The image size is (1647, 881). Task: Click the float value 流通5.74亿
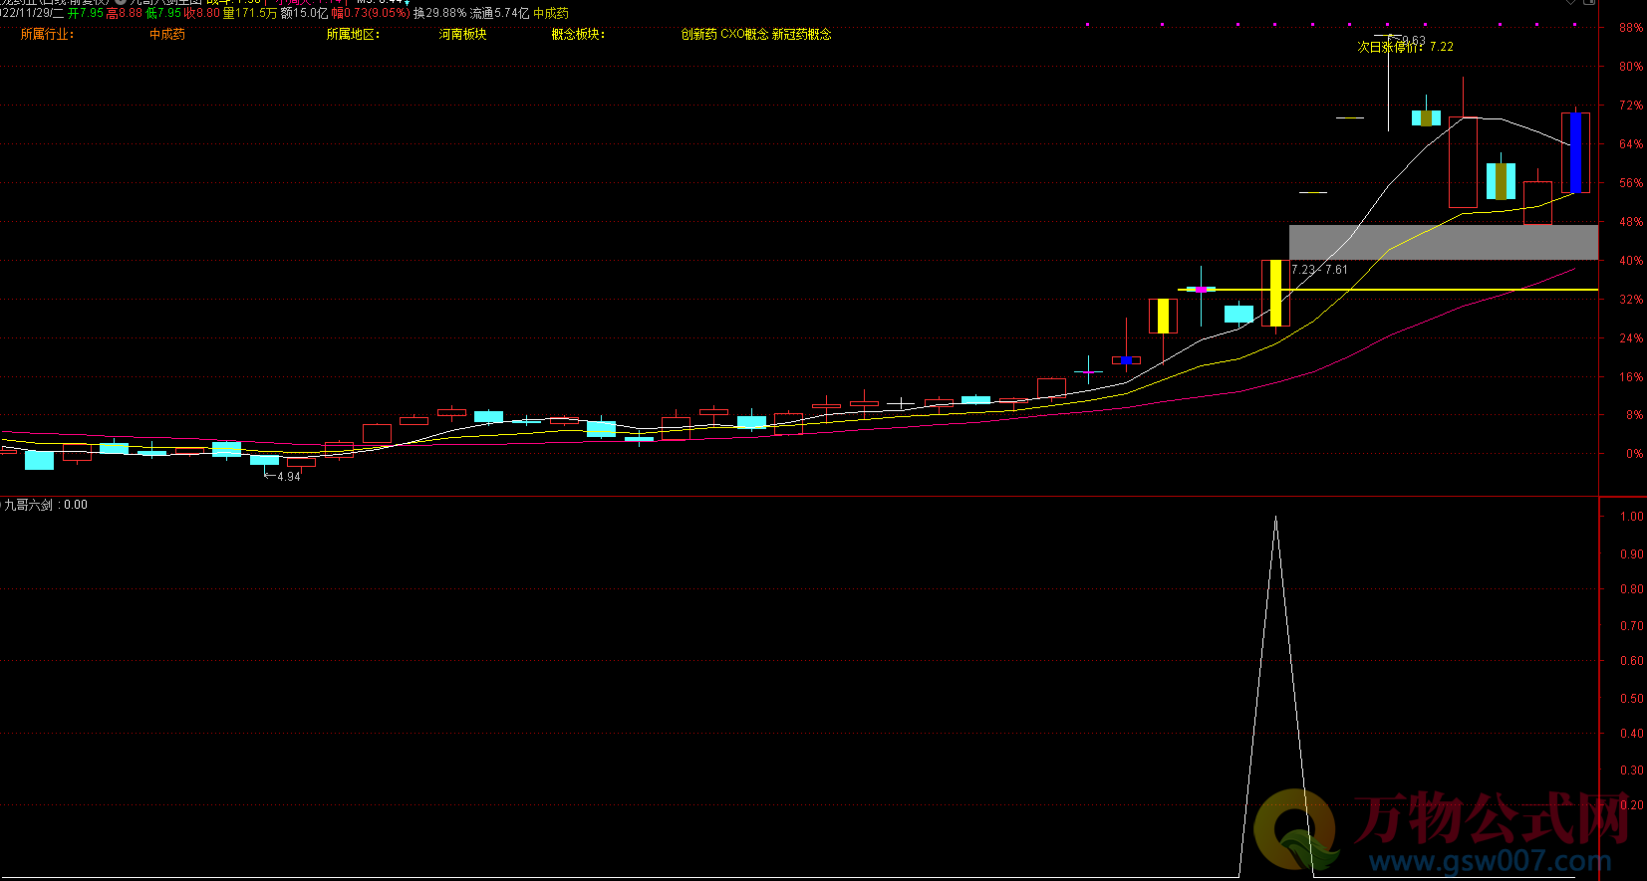point(500,13)
